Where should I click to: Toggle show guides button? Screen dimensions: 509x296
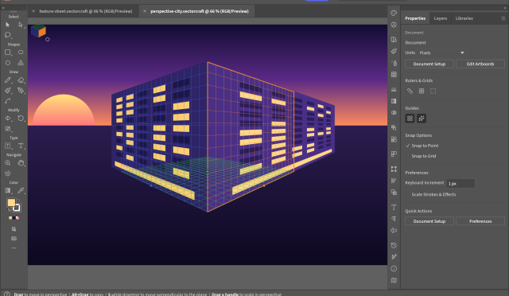tap(410, 119)
